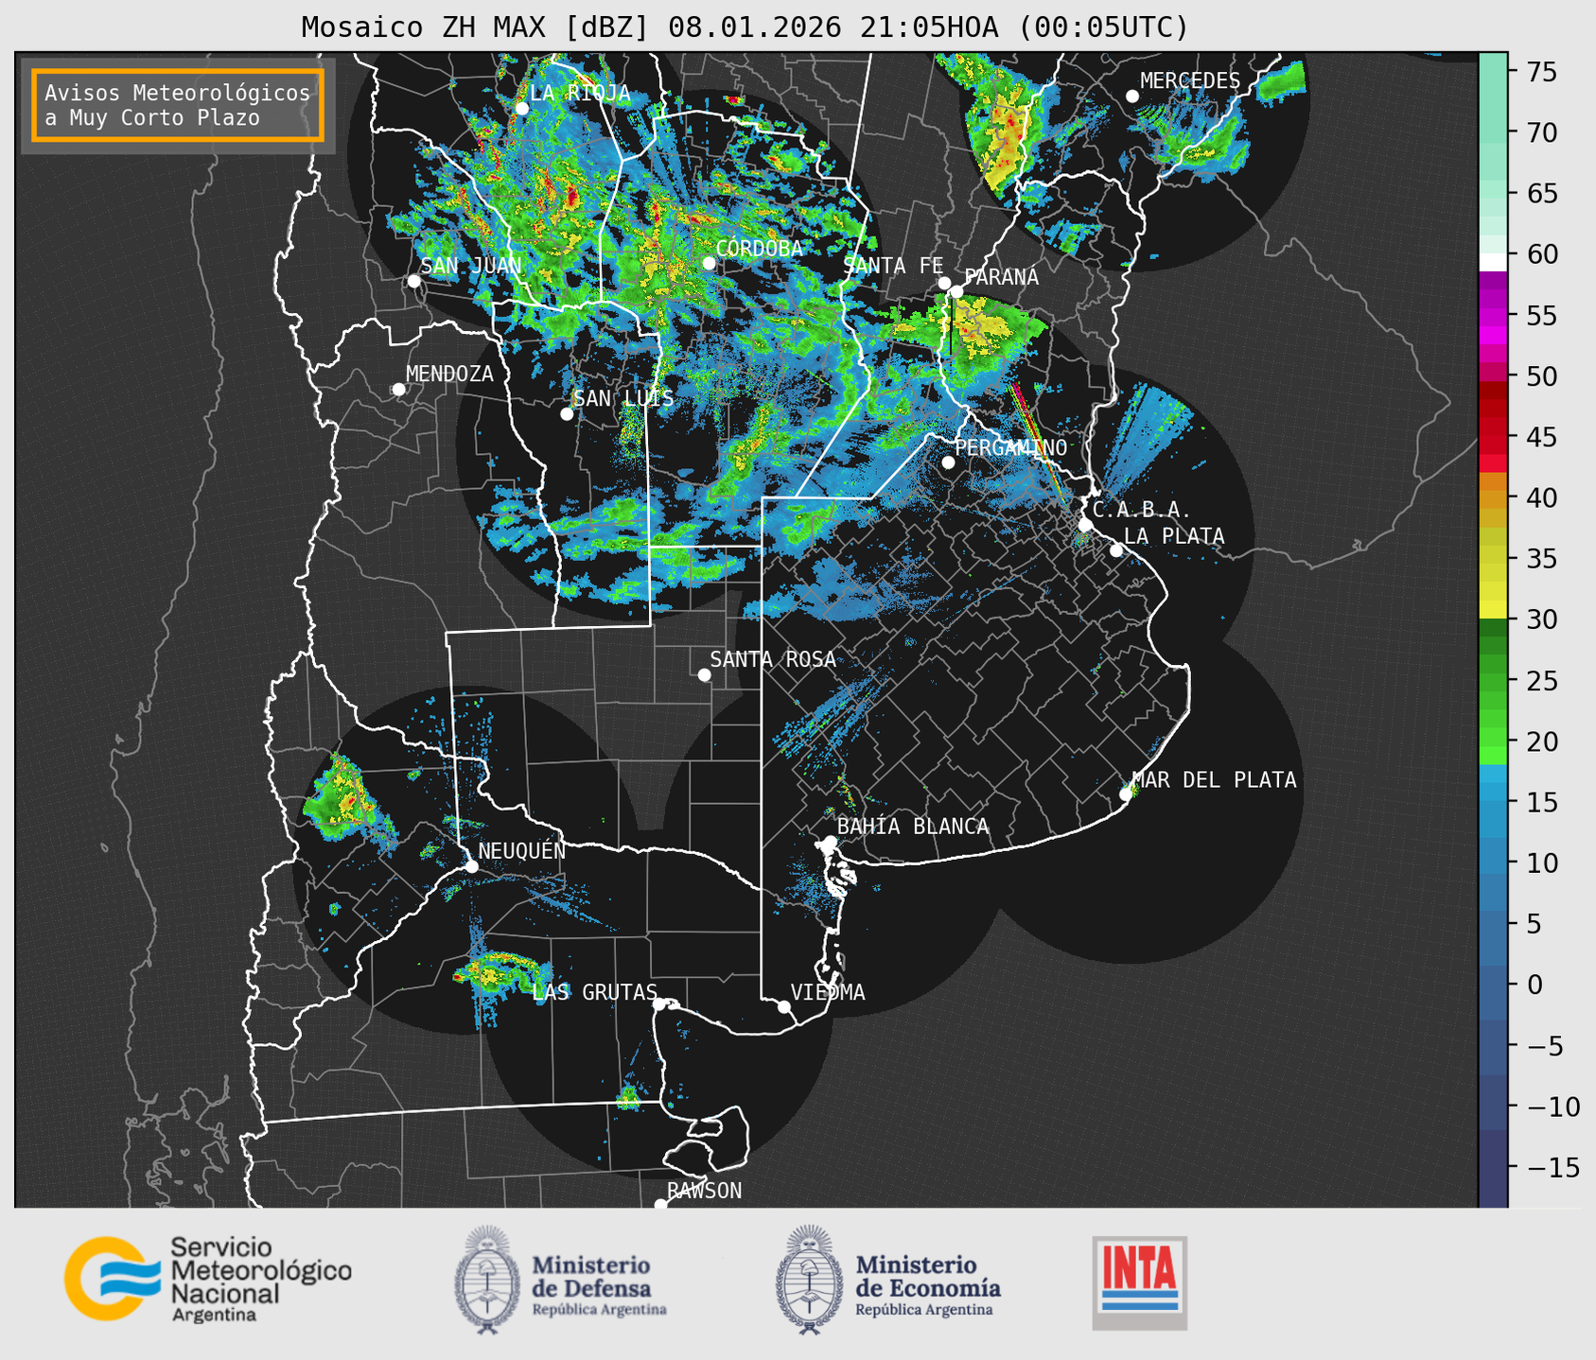The width and height of the screenshot is (1596, 1360).
Task: Click the Rawson city marker dot
Action: [x=660, y=1205]
